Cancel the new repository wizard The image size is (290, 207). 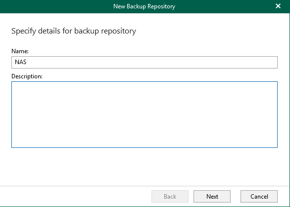click(x=259, y=196)
